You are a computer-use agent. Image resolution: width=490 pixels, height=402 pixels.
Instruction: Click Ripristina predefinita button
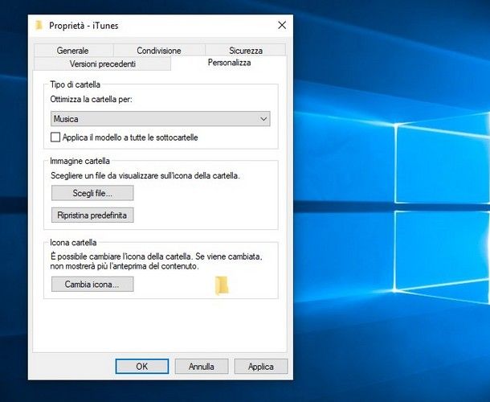(92, 215)
